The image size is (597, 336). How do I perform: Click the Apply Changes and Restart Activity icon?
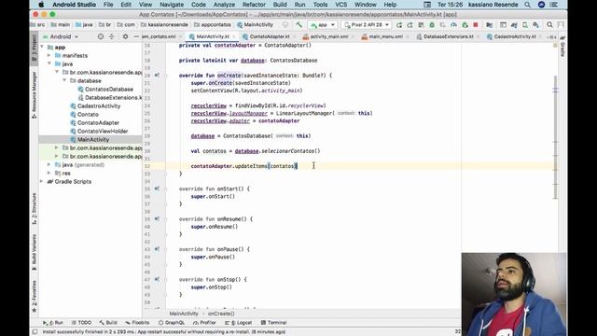(399, 25)
